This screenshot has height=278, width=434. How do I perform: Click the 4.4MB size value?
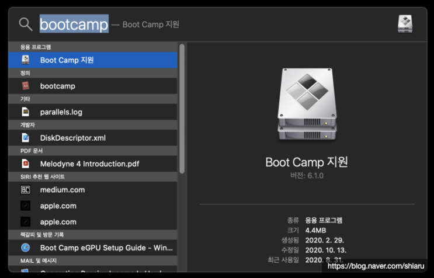click(x=315, y=231)
